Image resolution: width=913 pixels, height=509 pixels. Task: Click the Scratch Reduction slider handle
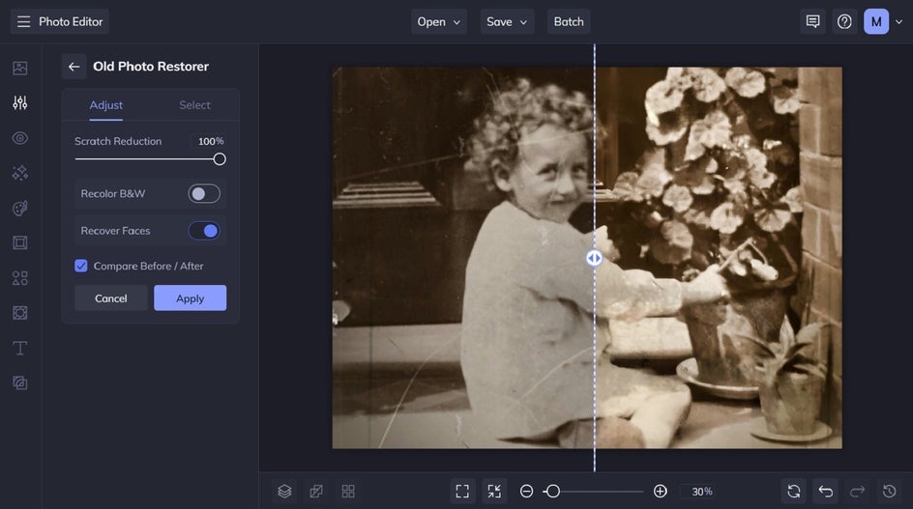220,159
